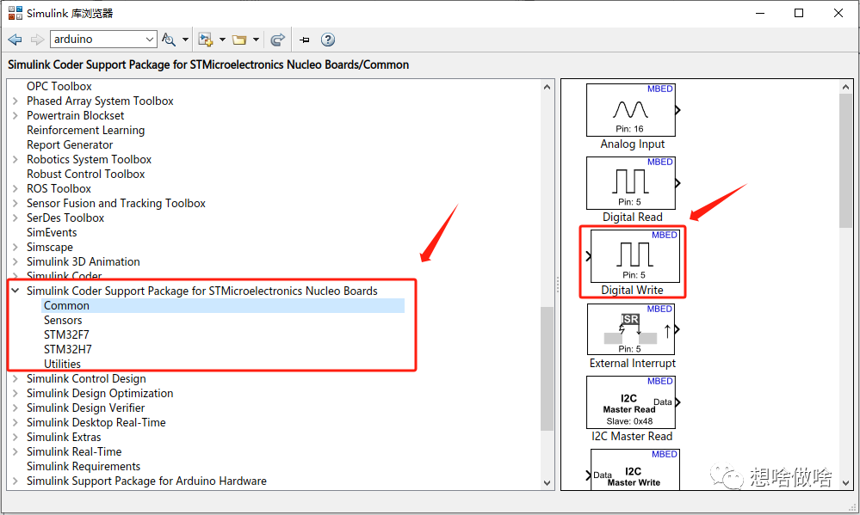Image resolution: width=860 pixels, height=515 pixels.
Task: Expand Simulink Support Package for Arduino Hardware
Action: pos(15,481)
